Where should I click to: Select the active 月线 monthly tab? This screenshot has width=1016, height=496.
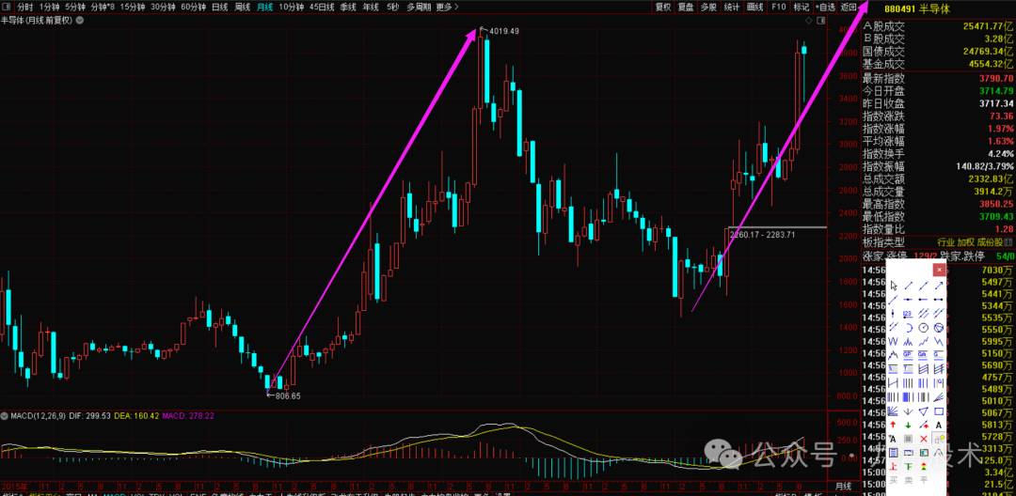(x=265, y=7)
